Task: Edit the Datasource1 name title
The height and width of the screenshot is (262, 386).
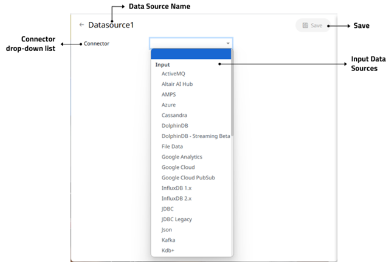Action: (x=111, y=25)
